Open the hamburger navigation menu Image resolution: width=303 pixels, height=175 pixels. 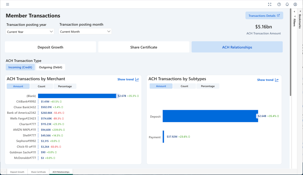pyautogui.click(x=8, y=4)
